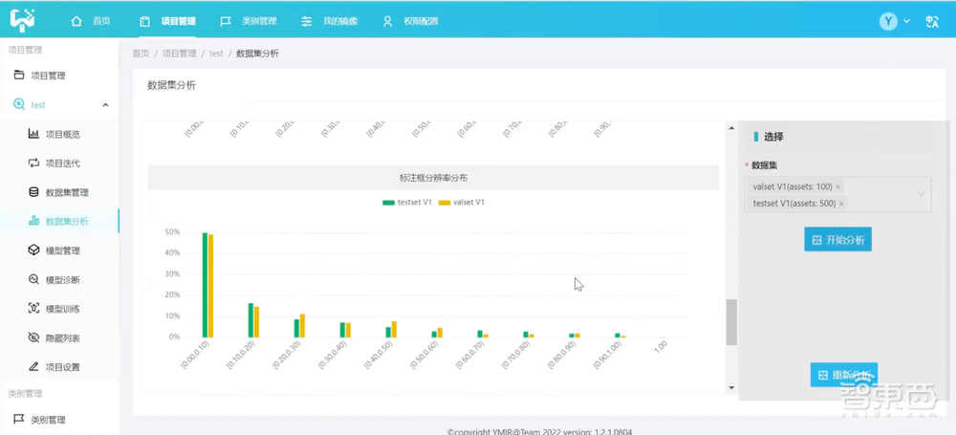Image resolution: width=956 pixels, height=435 pixels.
Task: Click the YMIR logo icon
Action: click(x=22, y=20)
